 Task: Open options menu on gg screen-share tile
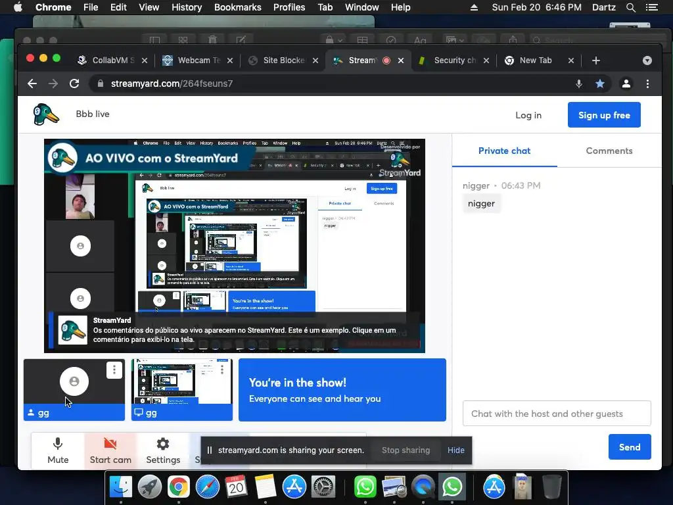point(222,370)
